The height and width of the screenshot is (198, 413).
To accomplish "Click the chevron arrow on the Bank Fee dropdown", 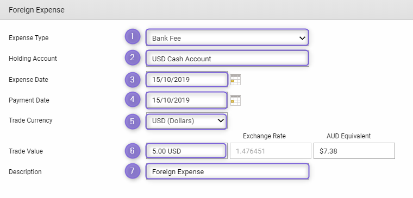I will point(302,38).
